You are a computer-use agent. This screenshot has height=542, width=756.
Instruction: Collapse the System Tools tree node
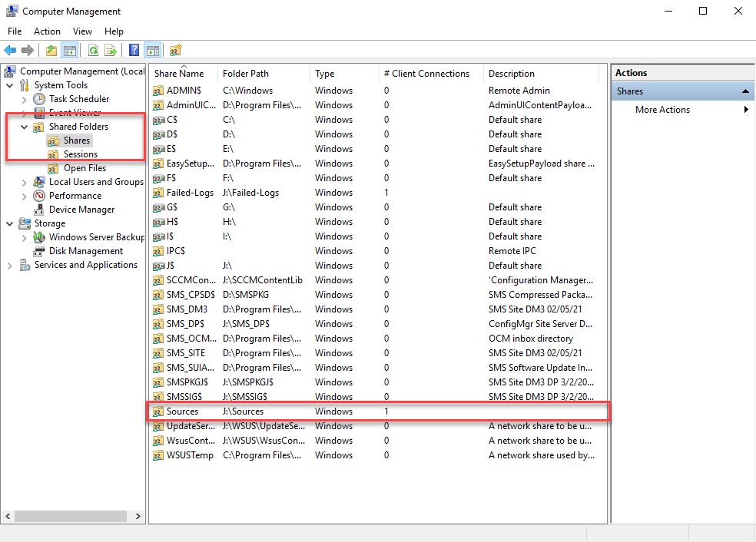(10, 85)
